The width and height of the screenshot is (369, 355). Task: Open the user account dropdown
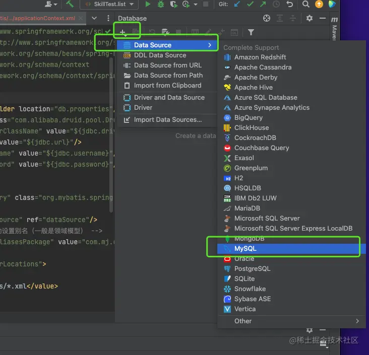tap(51, 4)
